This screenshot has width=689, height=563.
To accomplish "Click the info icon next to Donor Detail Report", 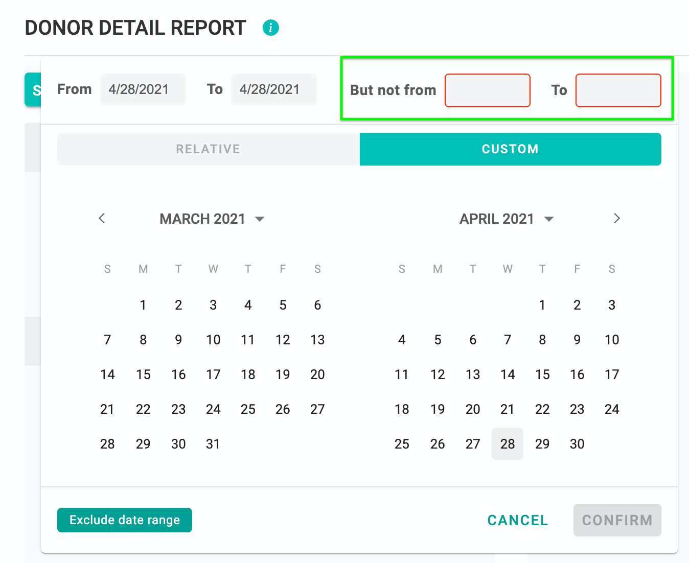I will tap(271, 28).
